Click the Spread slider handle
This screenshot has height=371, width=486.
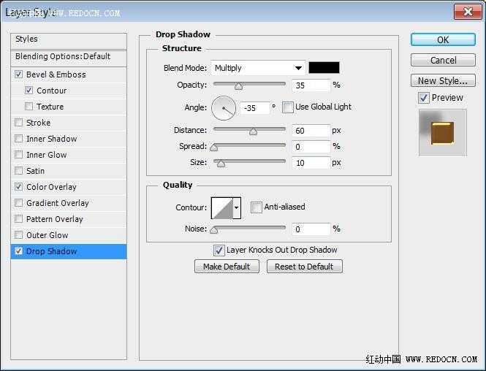coord(214,148)
